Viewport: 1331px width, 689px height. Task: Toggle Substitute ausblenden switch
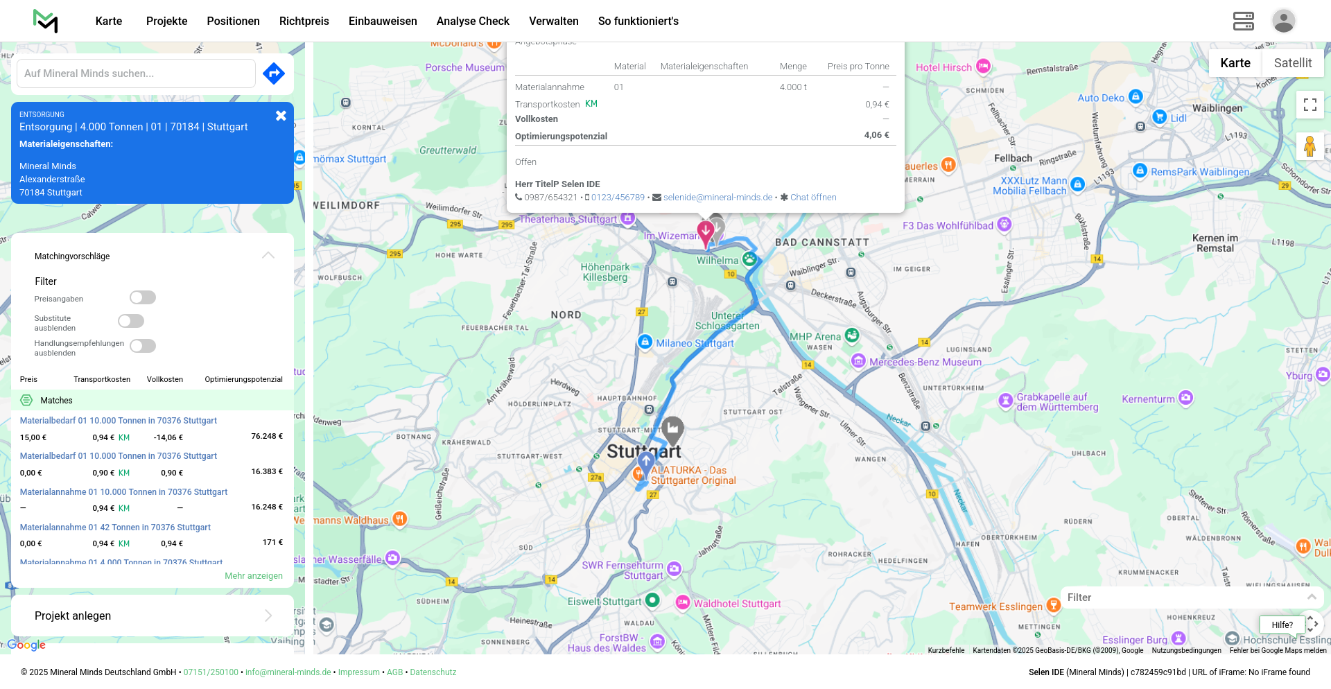(131, 321)
